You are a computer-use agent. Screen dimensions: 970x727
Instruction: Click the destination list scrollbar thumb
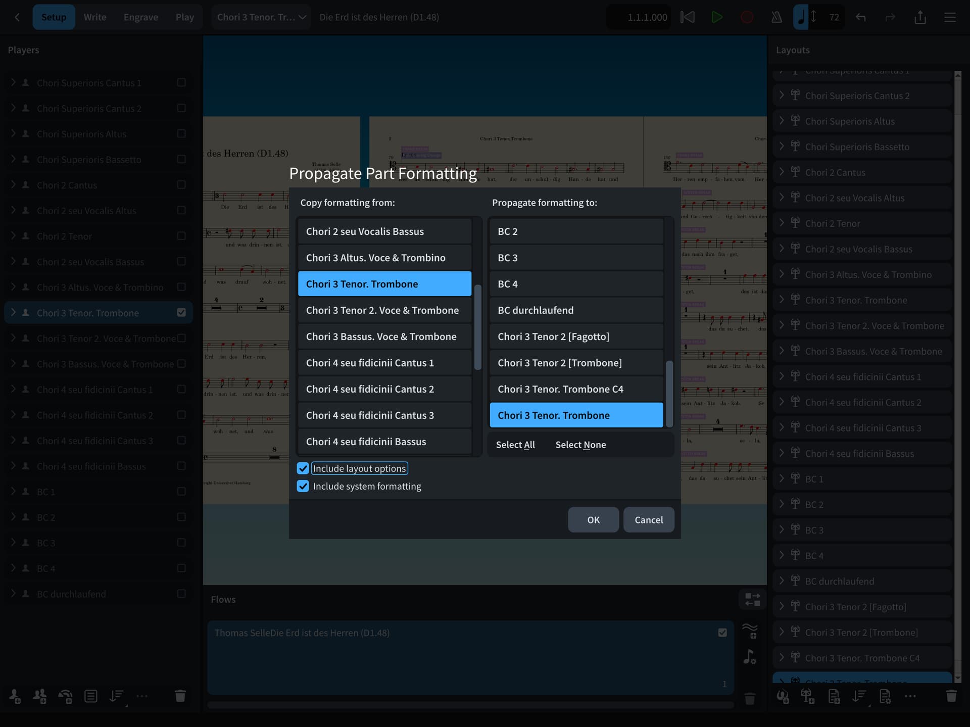(669, 393)
